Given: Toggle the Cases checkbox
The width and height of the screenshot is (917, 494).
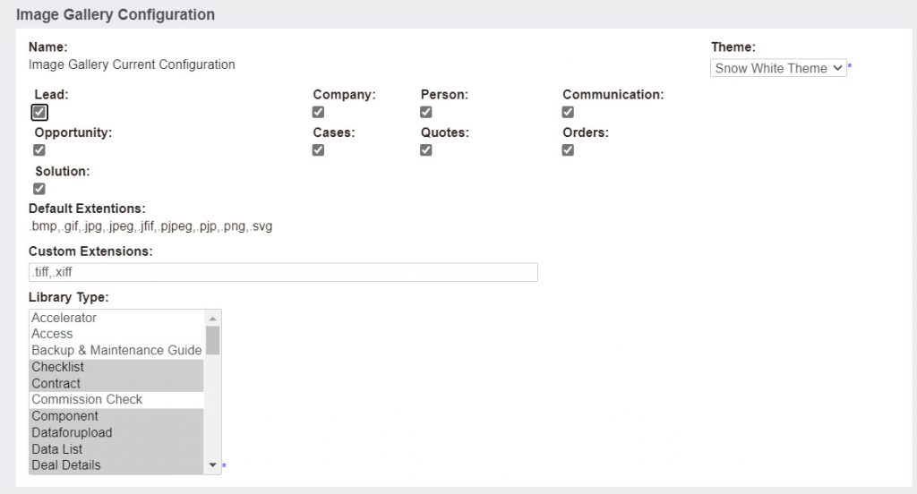Looking at the screenshot, I should [x=318, y=150].
